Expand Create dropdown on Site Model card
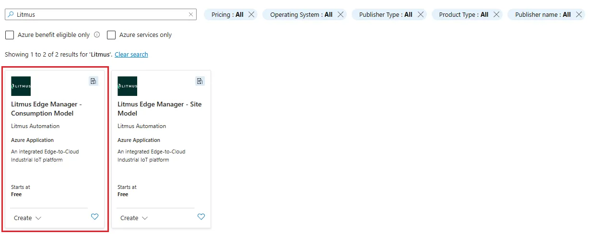589x234 pixels. [x=134, y=218]
